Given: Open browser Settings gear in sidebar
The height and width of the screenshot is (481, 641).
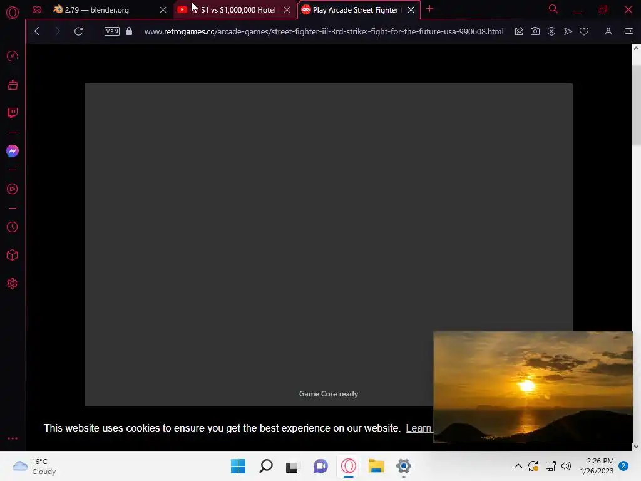Looking at the screenshot, I should point(13,284).
